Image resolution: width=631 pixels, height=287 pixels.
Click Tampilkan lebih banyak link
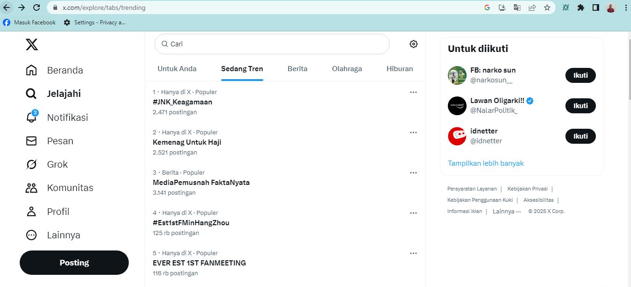(486, 163)
